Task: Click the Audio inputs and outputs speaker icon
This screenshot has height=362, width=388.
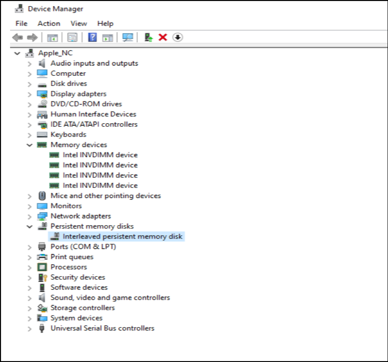Action: coord(42,63)
